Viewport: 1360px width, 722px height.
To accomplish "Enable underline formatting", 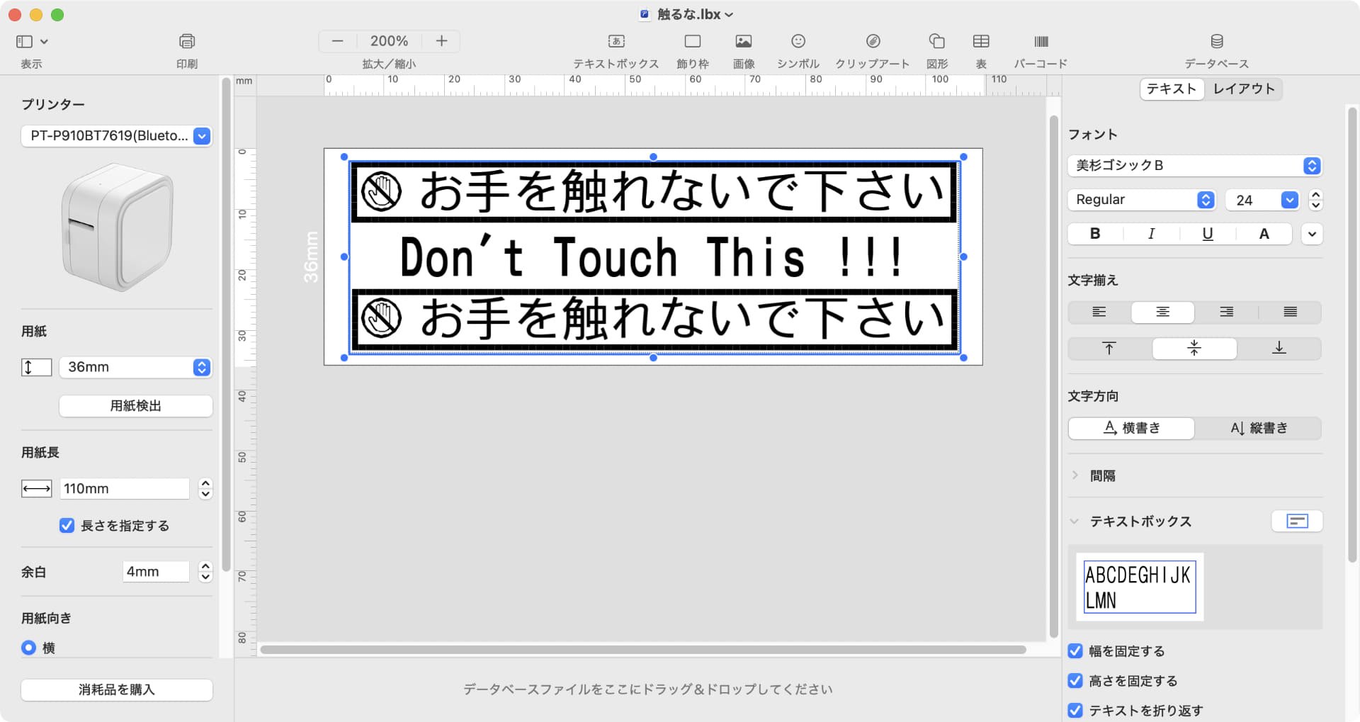I will (1207, 233).
